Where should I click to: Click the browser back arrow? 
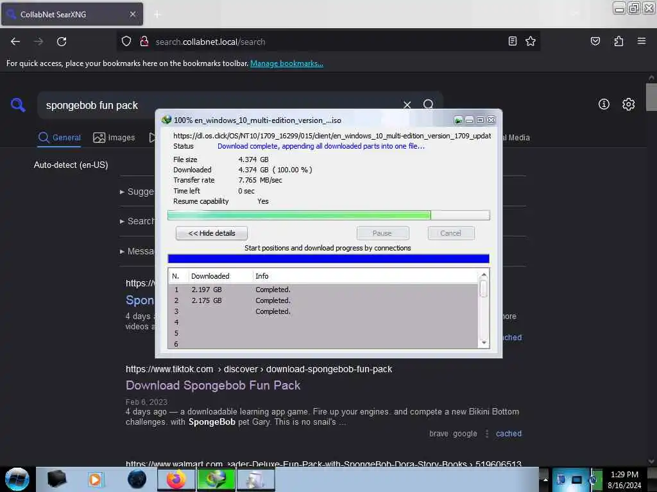click(15, 42)
